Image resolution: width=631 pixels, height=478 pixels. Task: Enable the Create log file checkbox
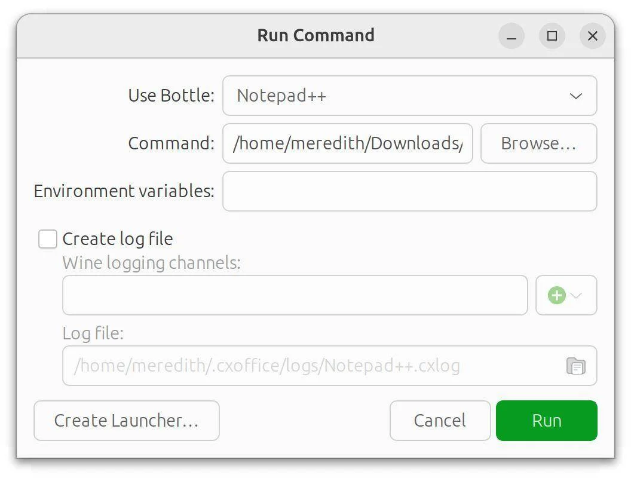point(48,239)
